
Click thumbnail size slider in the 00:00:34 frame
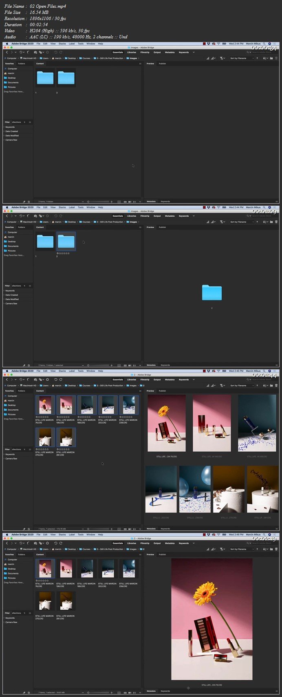99,202
